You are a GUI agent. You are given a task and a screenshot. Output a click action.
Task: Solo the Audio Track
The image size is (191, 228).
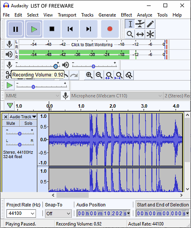[28, 123]
